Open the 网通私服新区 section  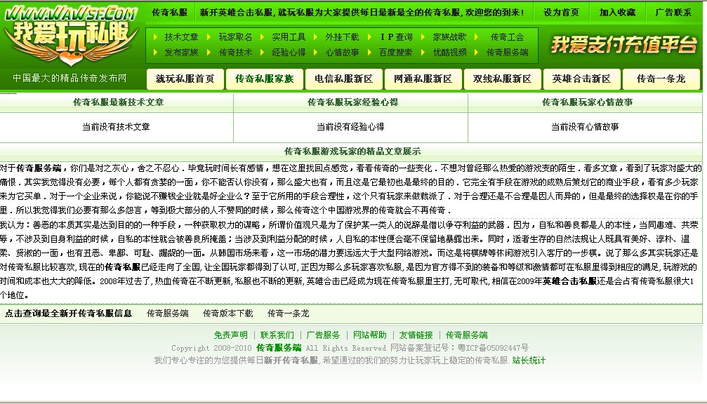(x=423, y=79)
